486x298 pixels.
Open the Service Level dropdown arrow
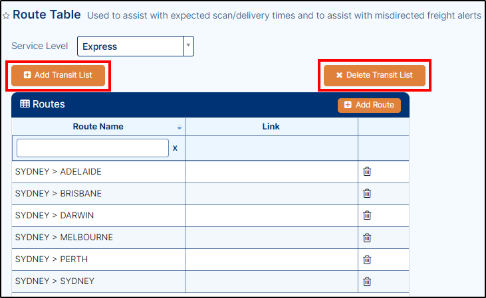click(188, 46)
